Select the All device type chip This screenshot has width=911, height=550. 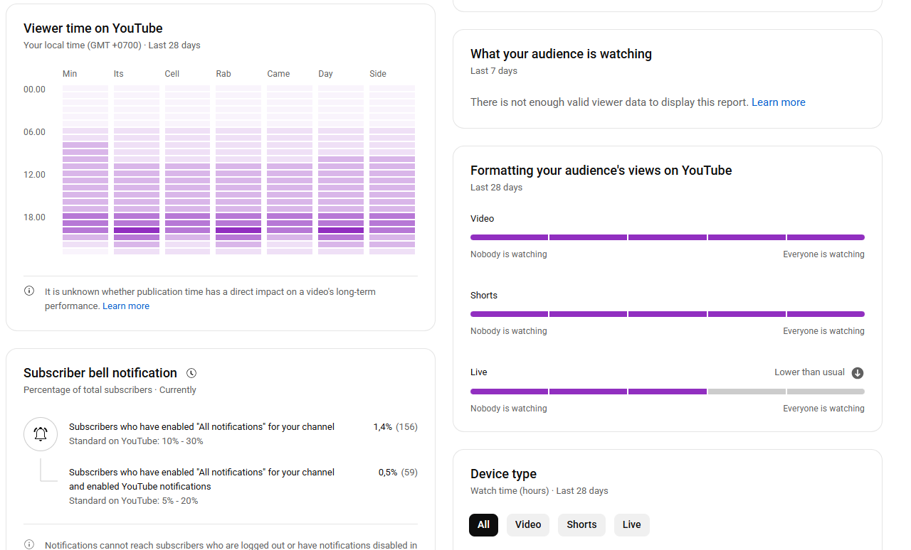point(483,525)
